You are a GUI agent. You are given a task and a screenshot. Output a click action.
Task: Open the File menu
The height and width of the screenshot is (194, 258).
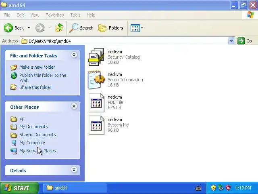point(7,15)
